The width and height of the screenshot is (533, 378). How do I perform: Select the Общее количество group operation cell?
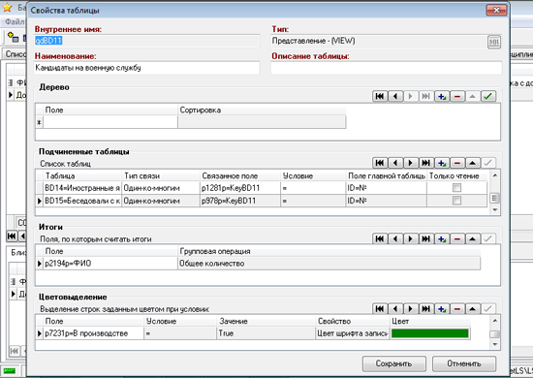point(329,264)
